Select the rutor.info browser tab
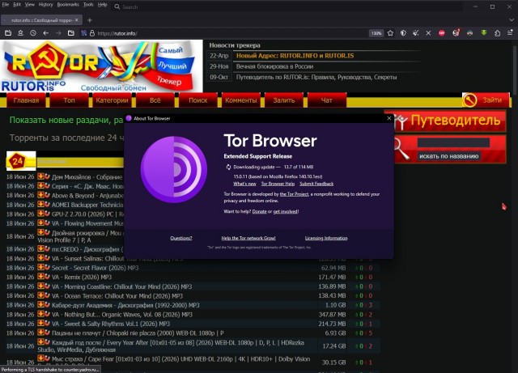Viewport: 518px width, 373px height. click(41, 20)
